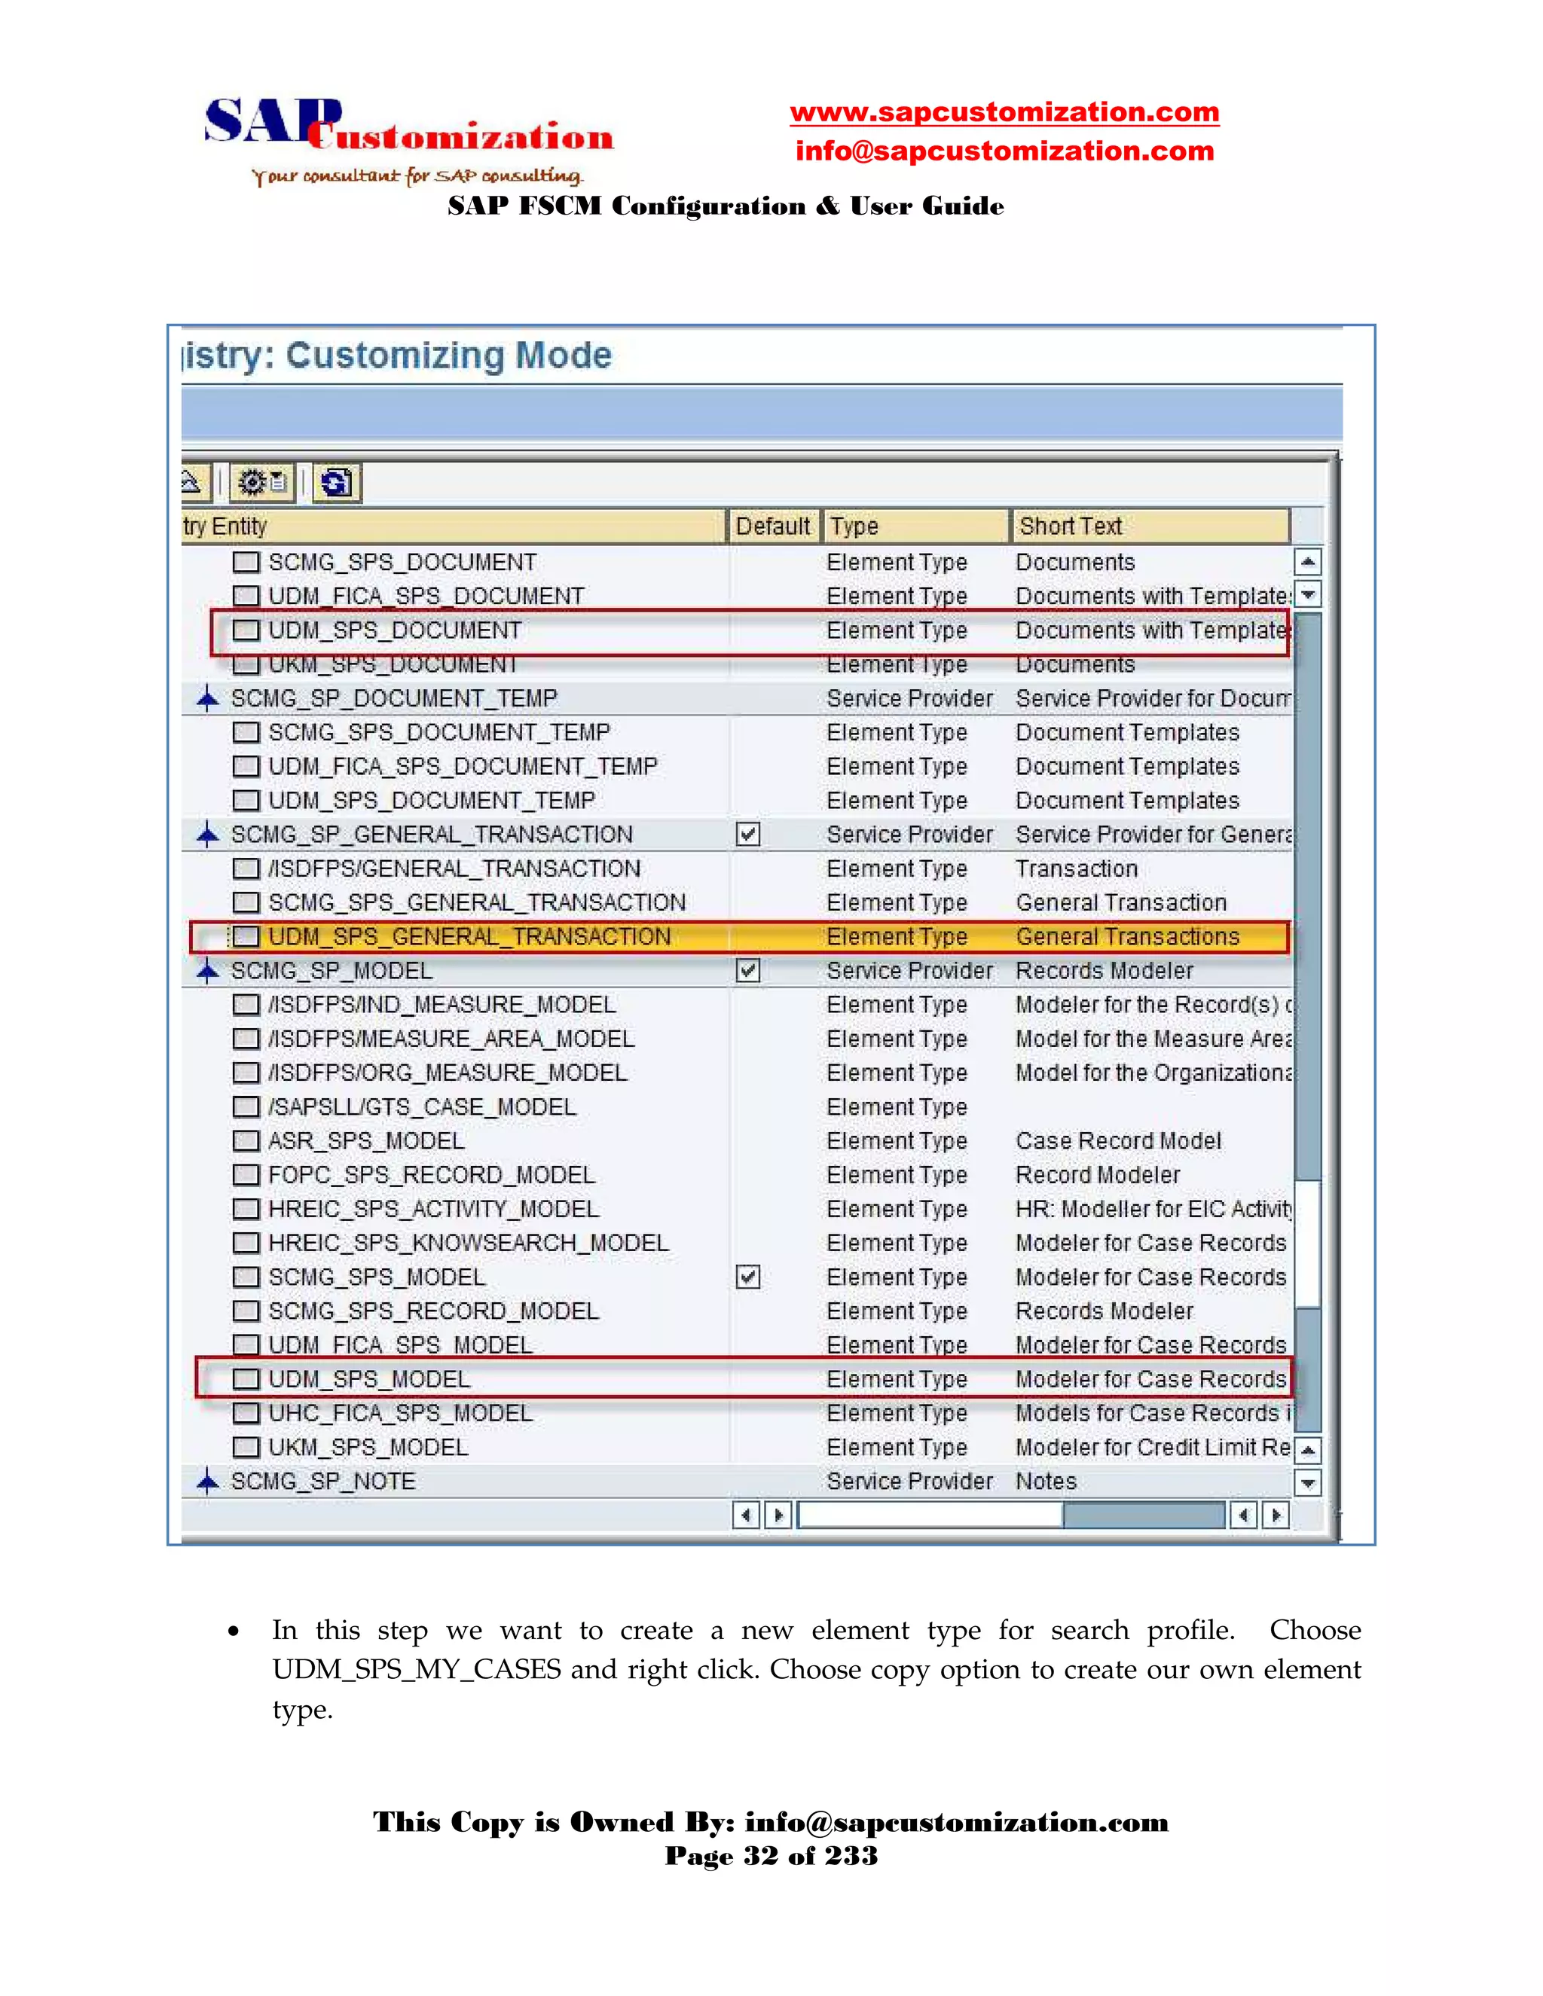Click vertical scrollbar bottom down arrow
The image size is (1543, 1996).
click(x=1309, y=1482)
